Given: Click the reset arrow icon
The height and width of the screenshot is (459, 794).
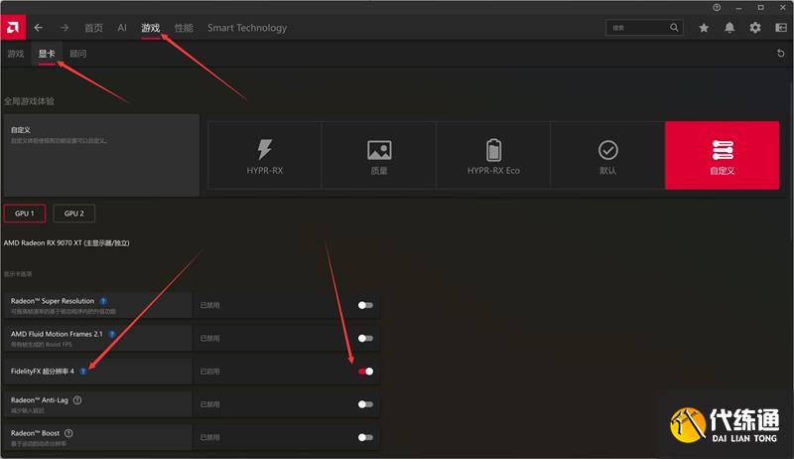Looking at the screenshot, I should click(x=781, y=54).
